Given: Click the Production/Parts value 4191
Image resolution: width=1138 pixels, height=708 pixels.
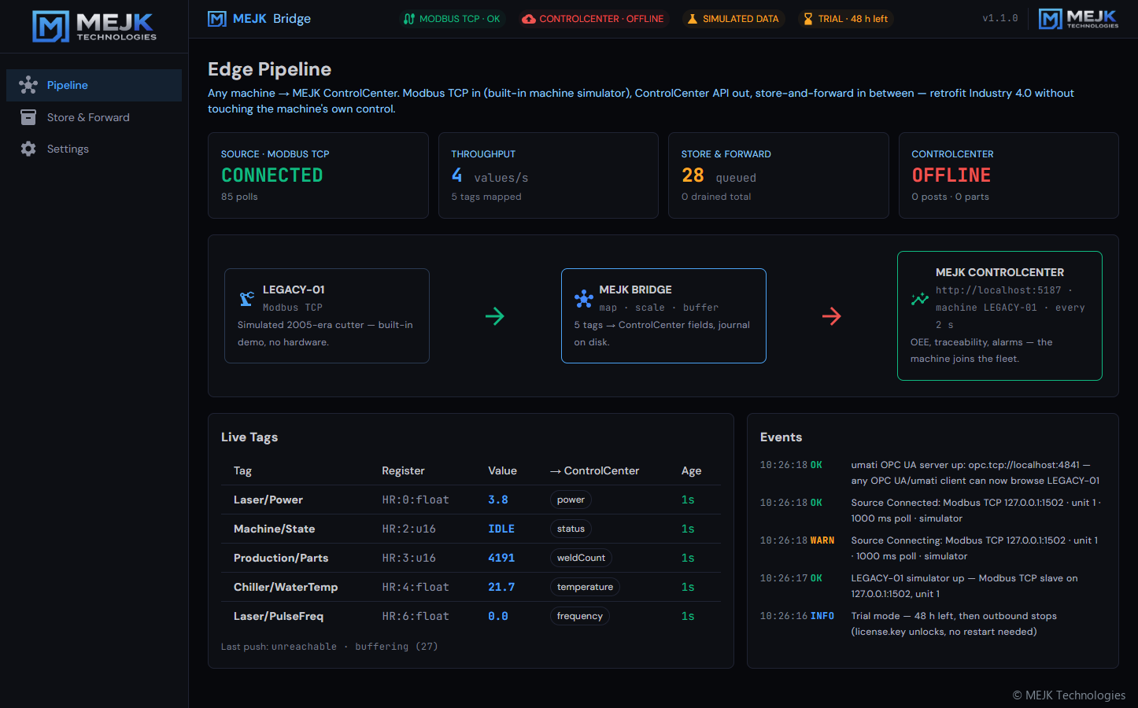Looking at the screenshot, I should coord(501,558).
